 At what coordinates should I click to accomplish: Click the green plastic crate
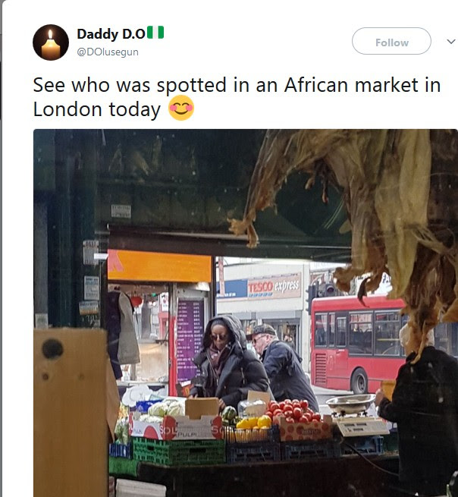[179, 451]
